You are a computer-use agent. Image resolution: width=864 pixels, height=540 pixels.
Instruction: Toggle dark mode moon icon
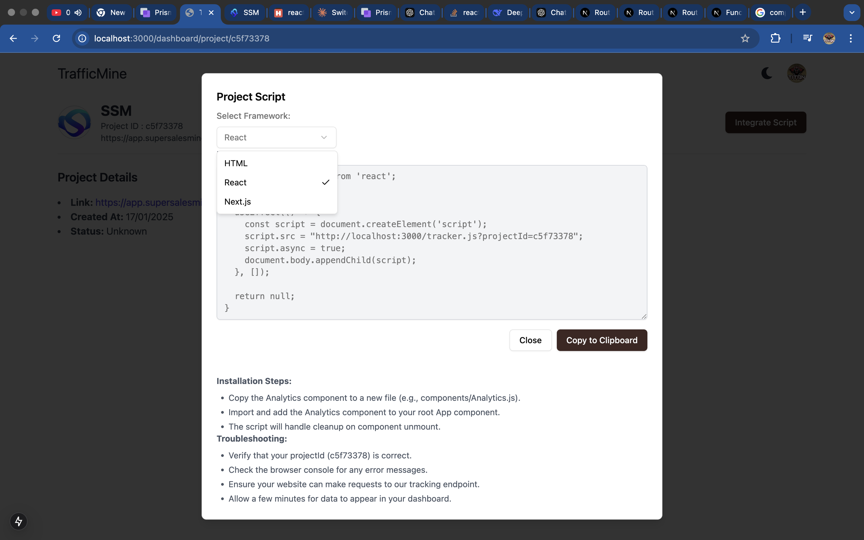(x=766, y=73)
